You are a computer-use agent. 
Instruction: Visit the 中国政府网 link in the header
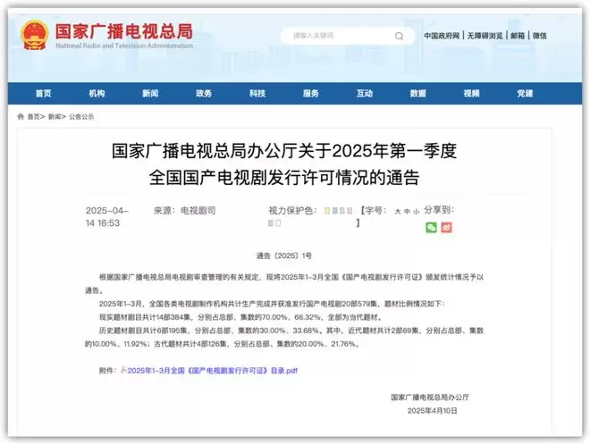tap(442, 36)
